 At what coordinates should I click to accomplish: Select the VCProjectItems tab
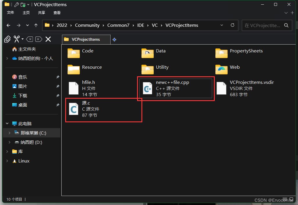[86, 39]
